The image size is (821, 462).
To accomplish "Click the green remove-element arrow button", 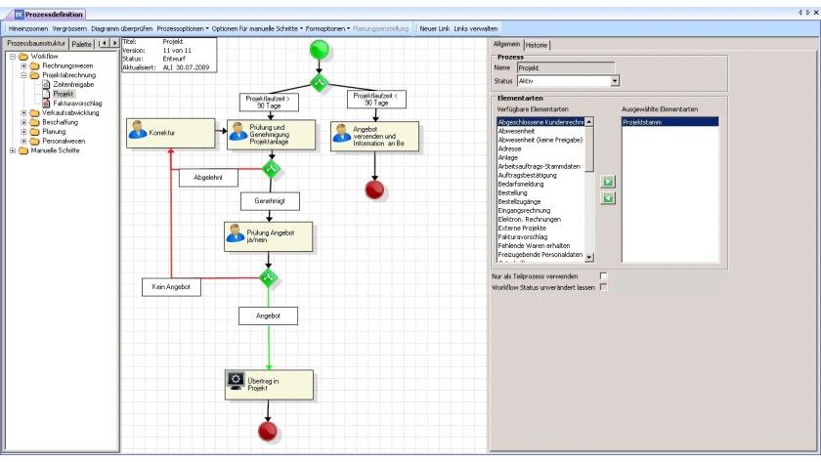I will tap(608, 198).
